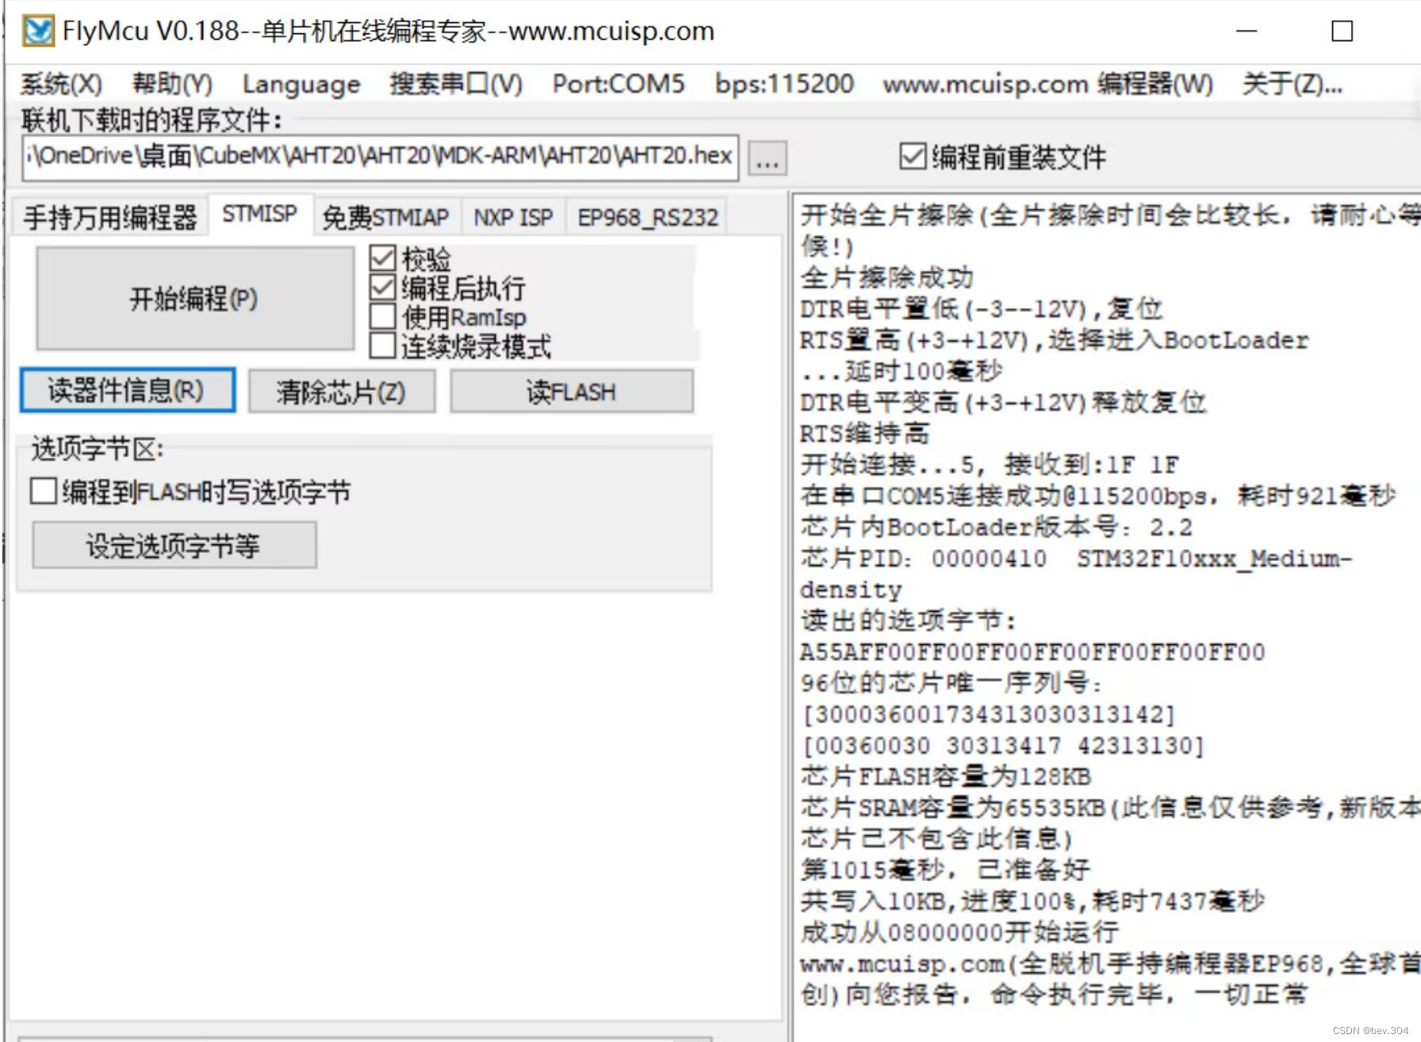Open the 搜索串口(V) menu
Image resolution: width=1421 pixels, height=1042 pixels.
click(x=456, y=84)
